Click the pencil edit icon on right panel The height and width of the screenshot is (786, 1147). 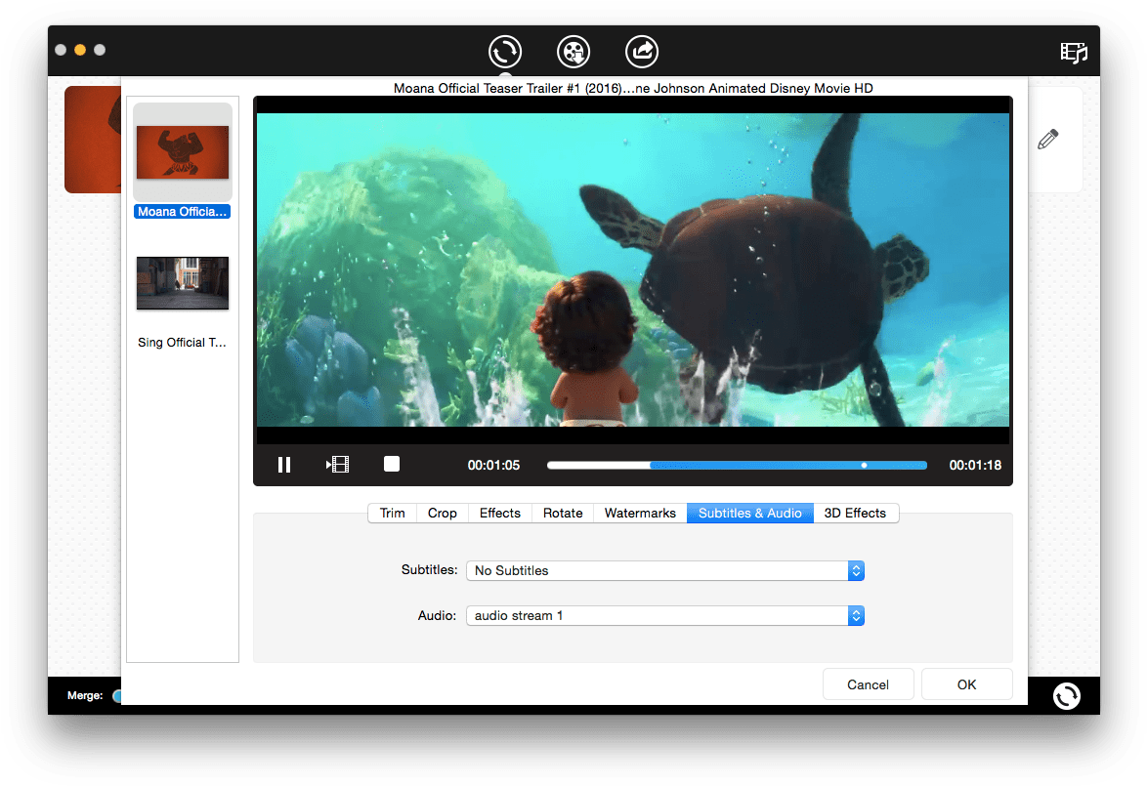[1047, 139]
